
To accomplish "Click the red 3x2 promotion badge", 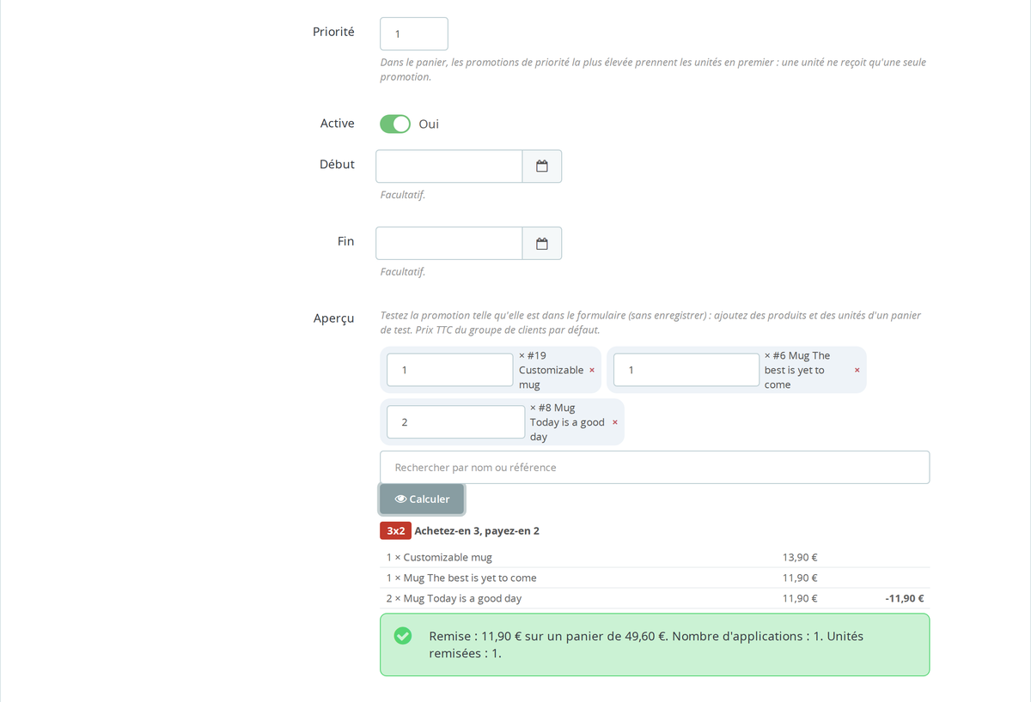I will [395, 530].
